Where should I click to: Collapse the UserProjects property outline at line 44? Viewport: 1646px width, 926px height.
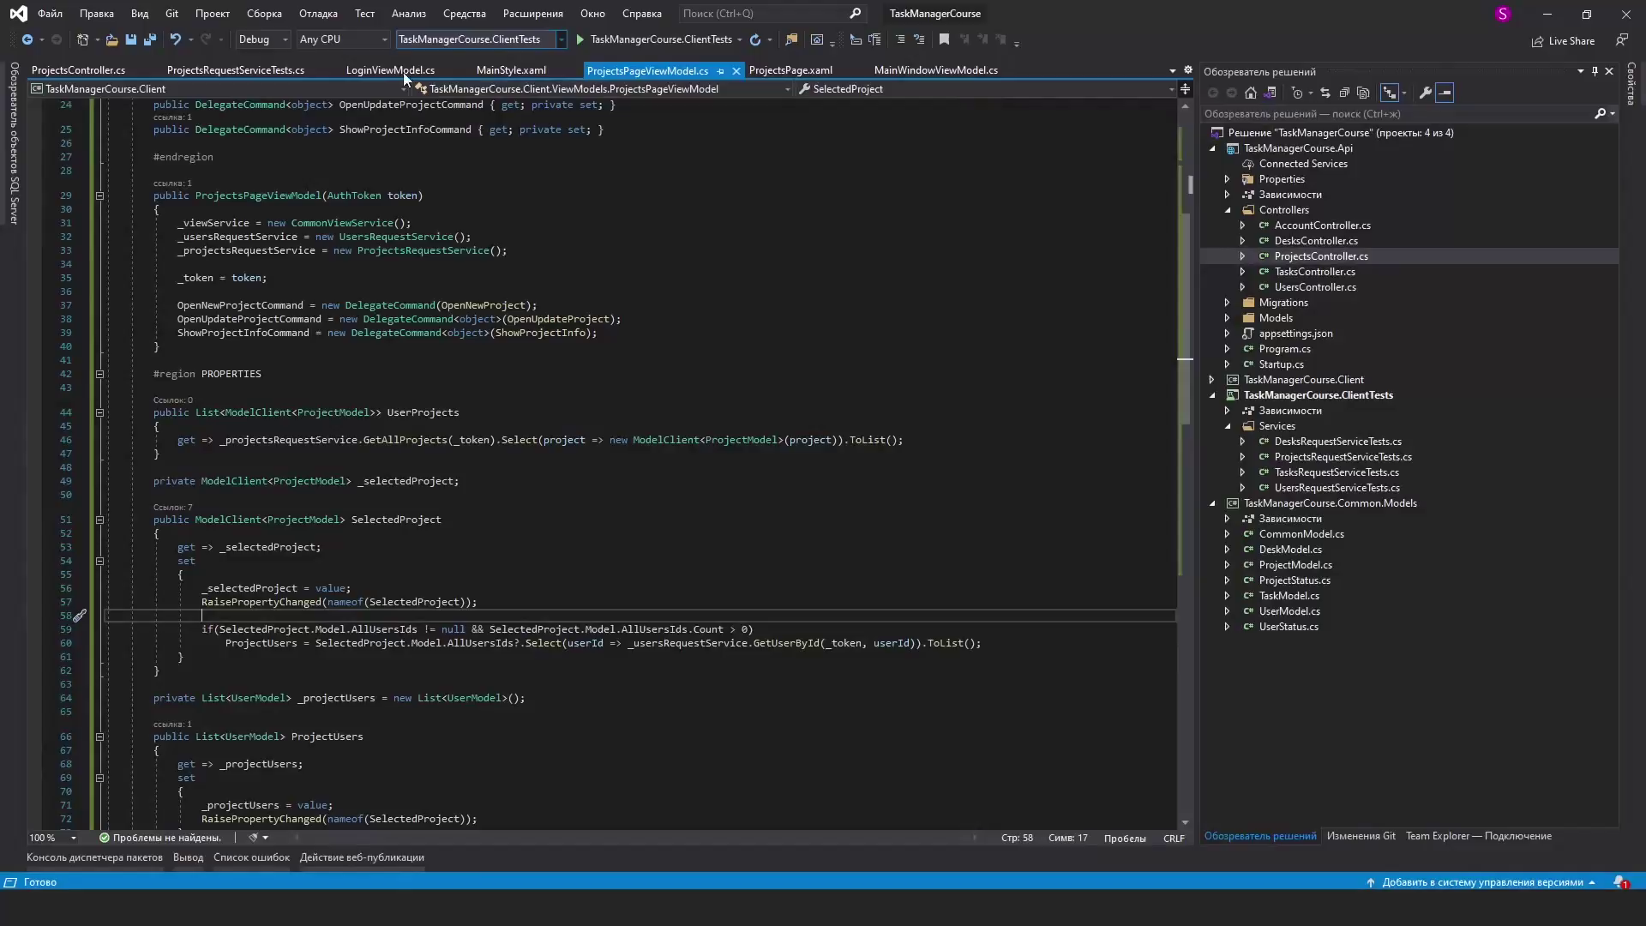pos(99,412)
